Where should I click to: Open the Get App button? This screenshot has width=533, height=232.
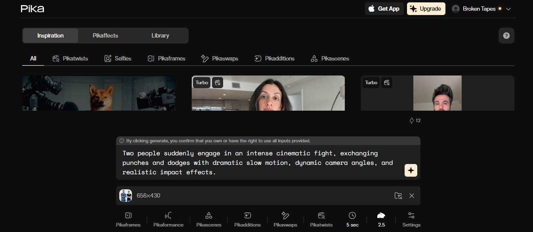[x=384, y=9]
